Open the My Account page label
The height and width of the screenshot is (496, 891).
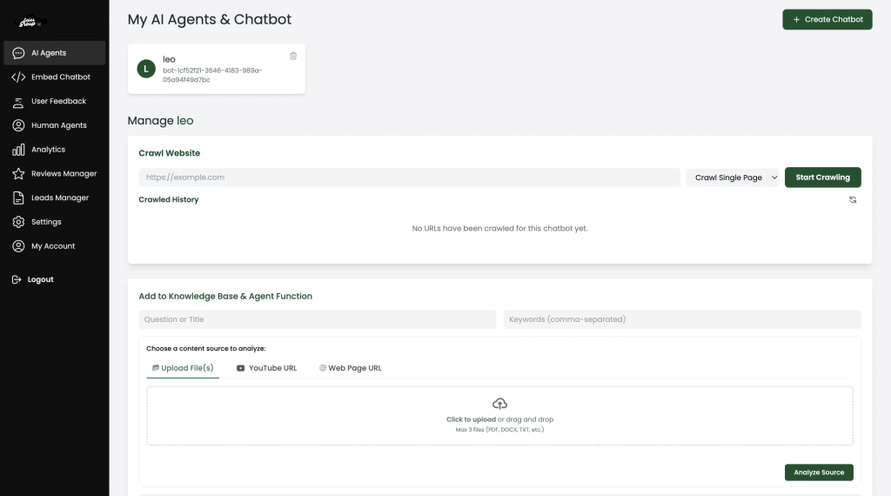53,246
